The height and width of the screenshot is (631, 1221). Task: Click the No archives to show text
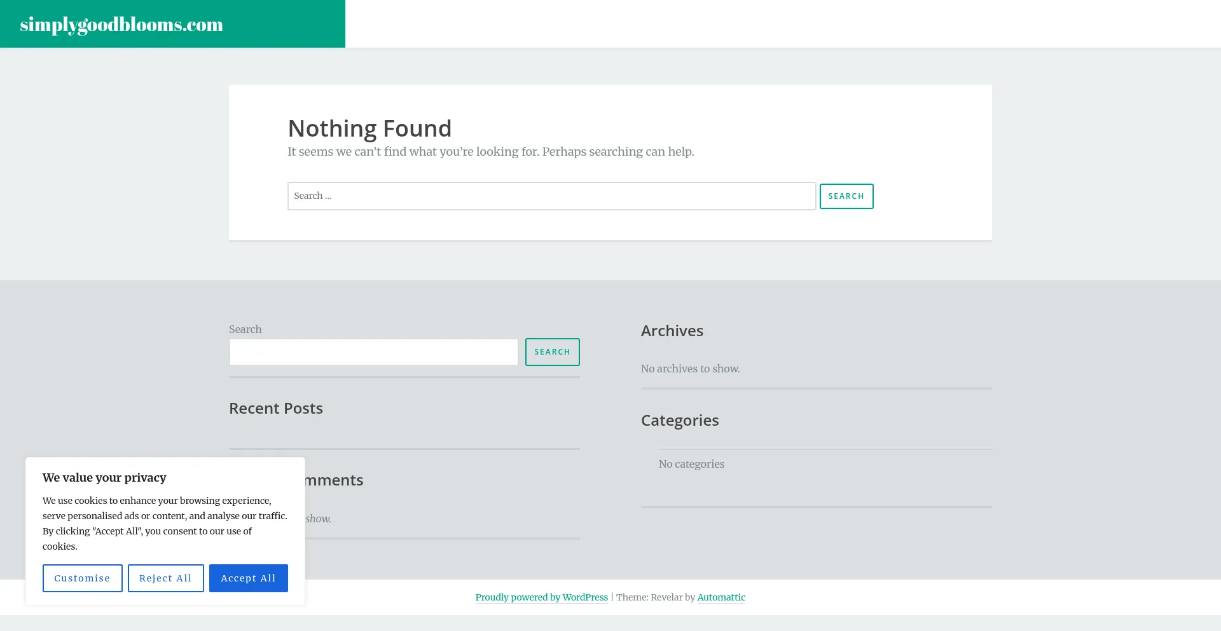(690, 369)
